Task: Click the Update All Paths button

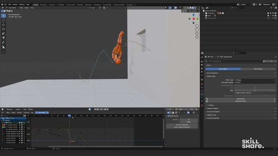Action: (x=240, y=101)
